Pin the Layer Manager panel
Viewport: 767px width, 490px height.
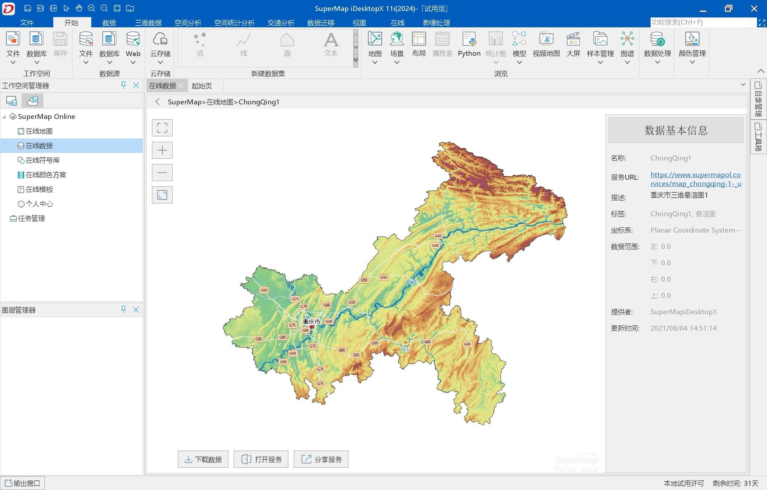pyautogui.click(x=124, y=310)
